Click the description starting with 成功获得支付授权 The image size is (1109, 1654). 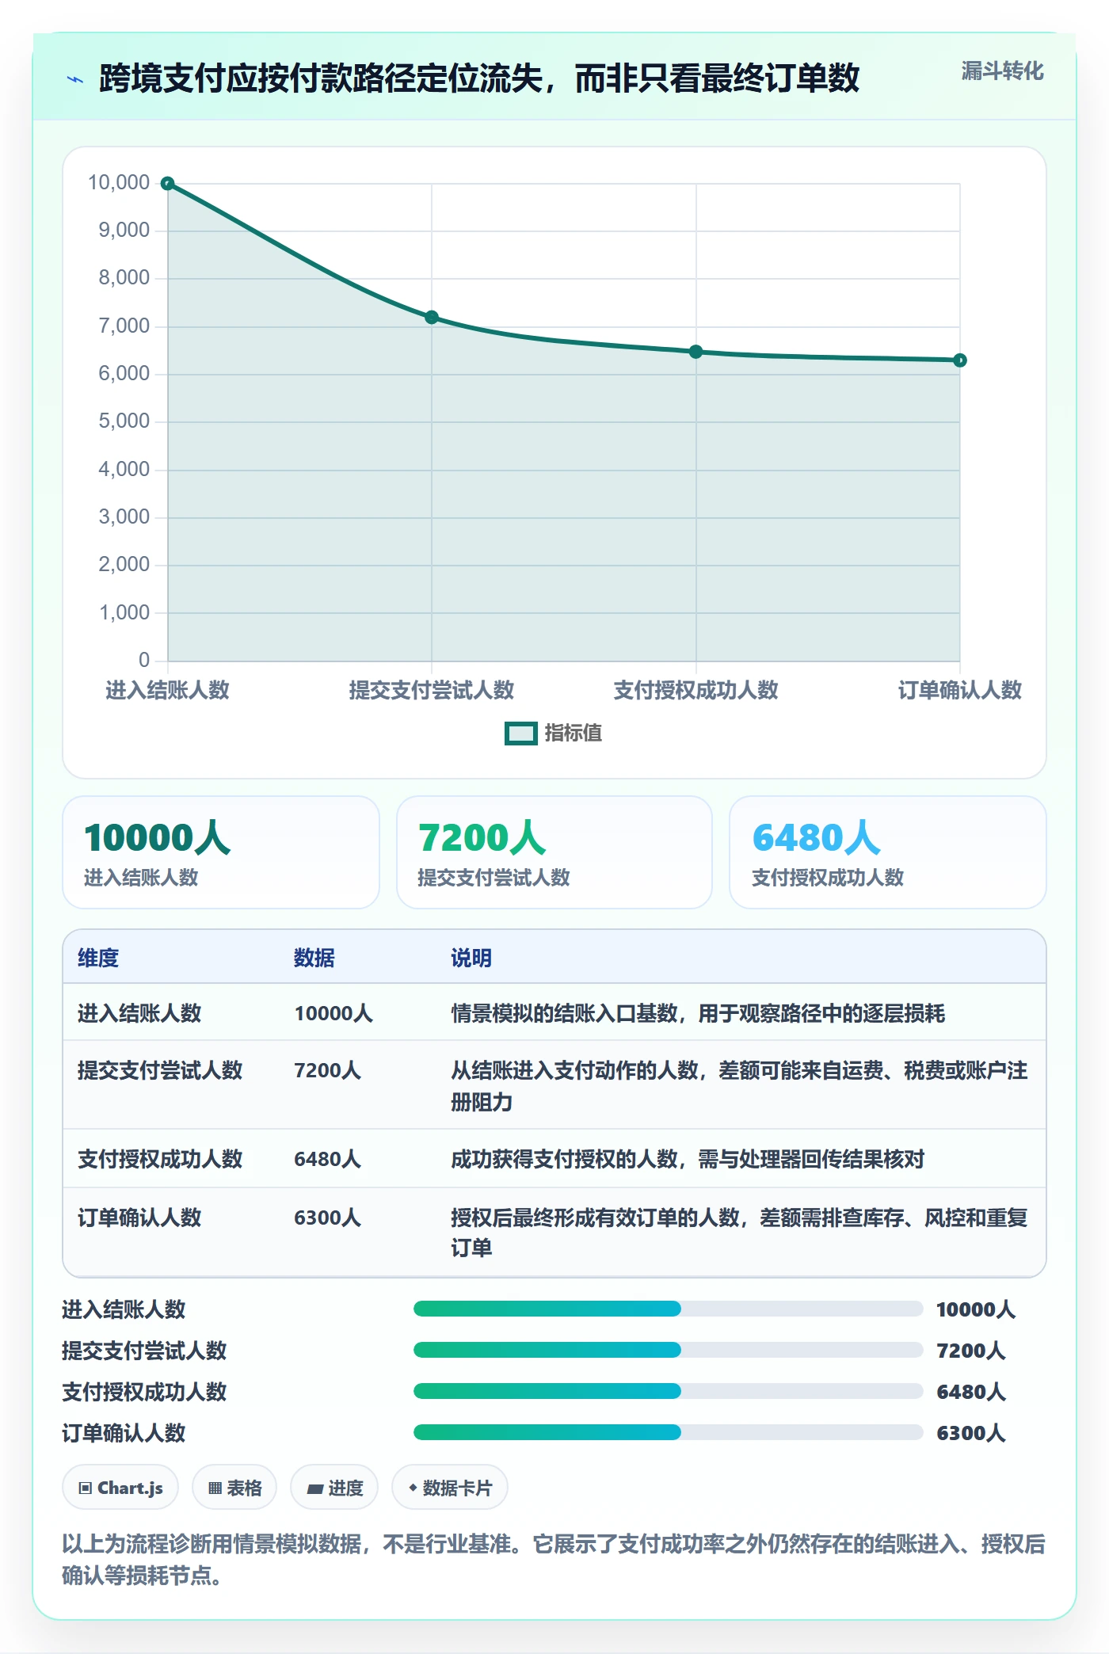pyautogui.click(x=688, y=1159)
